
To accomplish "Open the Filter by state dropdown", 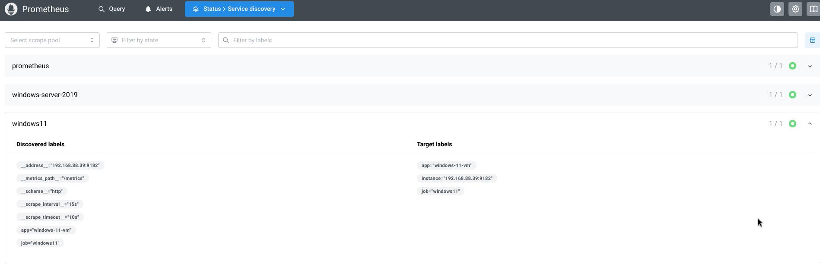I will click(x=159, y=40).
